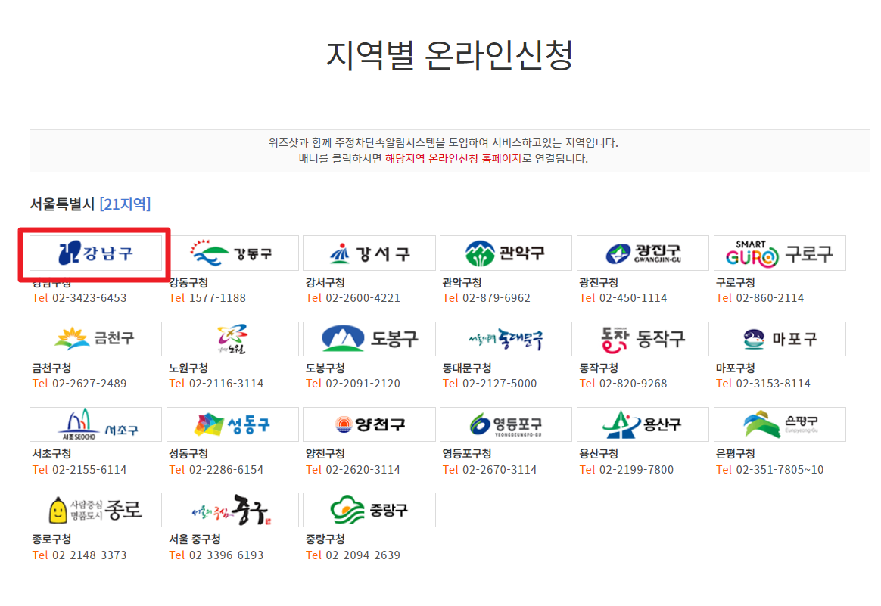This screenshot has width=881, height=606.
Task: Click phone number 02-2116-3114
Action: pyautogui.click(x=226, y=384)
